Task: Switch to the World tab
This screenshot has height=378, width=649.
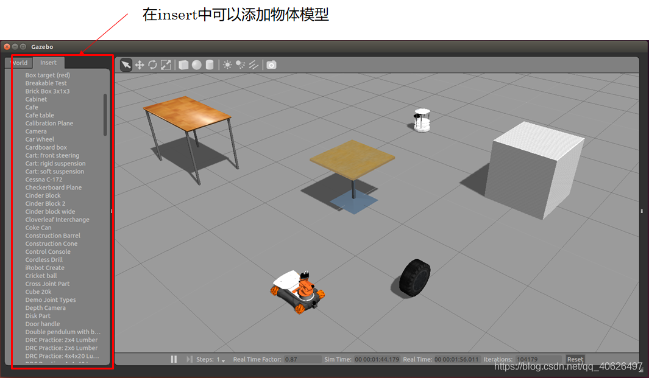Action: [x=20, y=62]
